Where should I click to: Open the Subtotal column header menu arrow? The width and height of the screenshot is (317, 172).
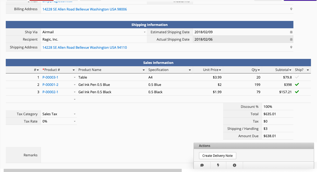pyautogui.click(x=290, y=70)
